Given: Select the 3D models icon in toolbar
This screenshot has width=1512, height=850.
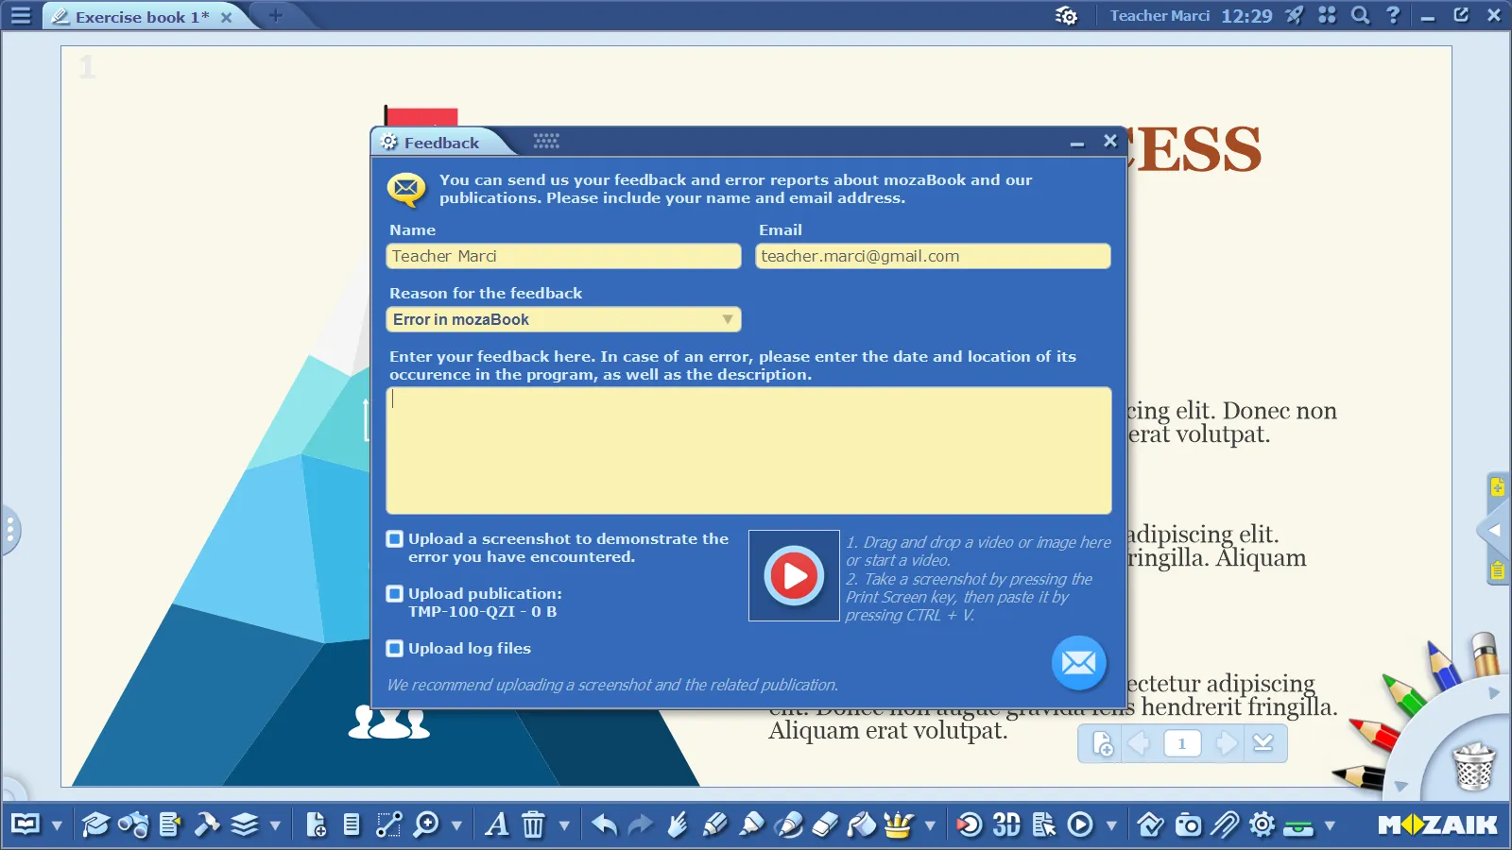Looking at the screenshot, I should (1006, 824).
